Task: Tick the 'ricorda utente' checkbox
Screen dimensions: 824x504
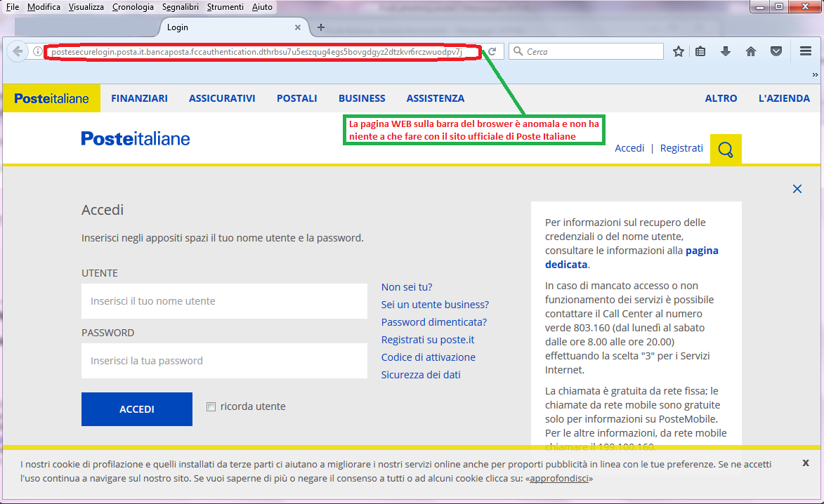Action: coord(211,407)
